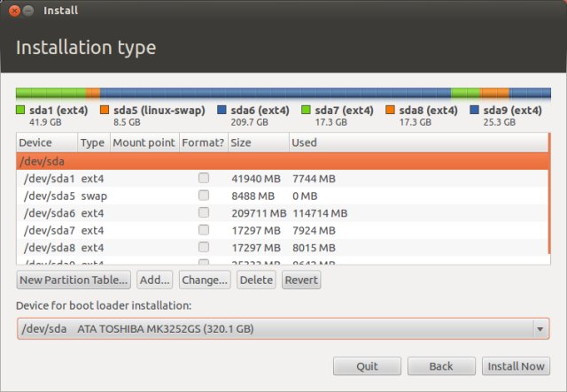
Task: Click the Add partition button
Action: (x=155, y=280)
